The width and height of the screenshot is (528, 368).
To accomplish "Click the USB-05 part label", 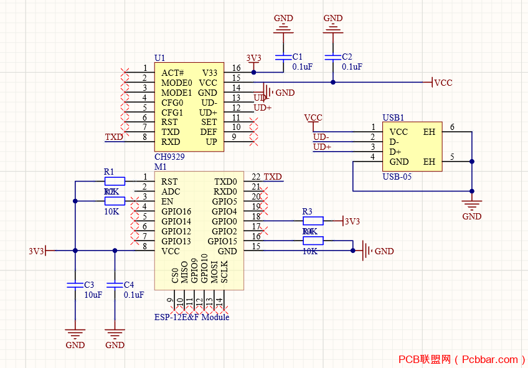I will click(397, 177).
